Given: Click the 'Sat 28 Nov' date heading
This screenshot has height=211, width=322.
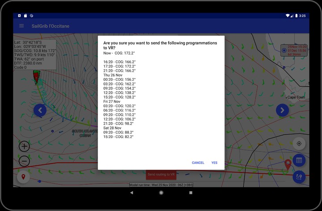Looking at the screenshot, I should (112, 128).
